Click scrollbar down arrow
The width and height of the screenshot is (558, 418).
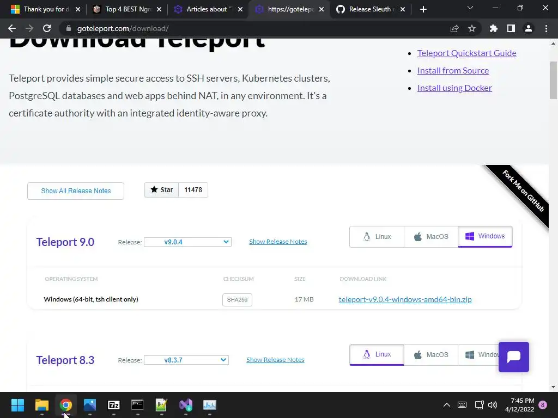[x=553, y=387]
